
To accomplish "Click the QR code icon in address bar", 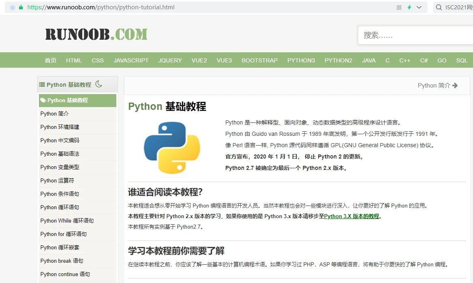I will coord(399,7).
